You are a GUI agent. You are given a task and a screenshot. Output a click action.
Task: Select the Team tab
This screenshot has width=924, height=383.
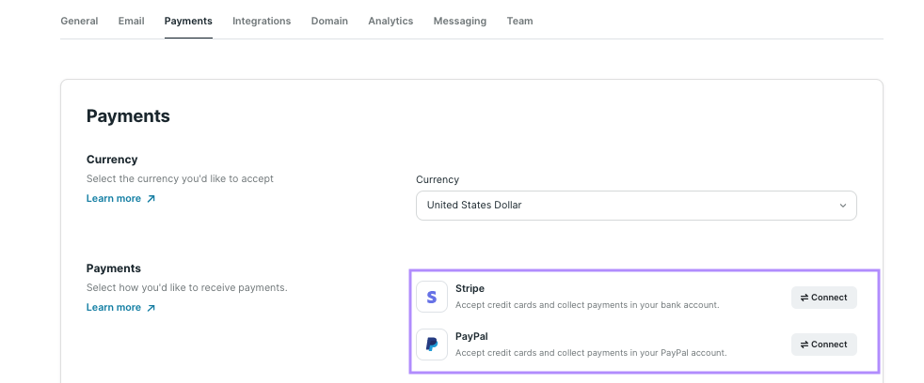coord(519,21)
